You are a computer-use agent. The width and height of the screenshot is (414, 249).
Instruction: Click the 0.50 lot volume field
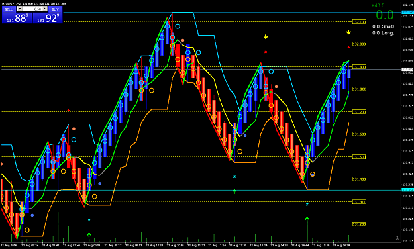point(32,9)
